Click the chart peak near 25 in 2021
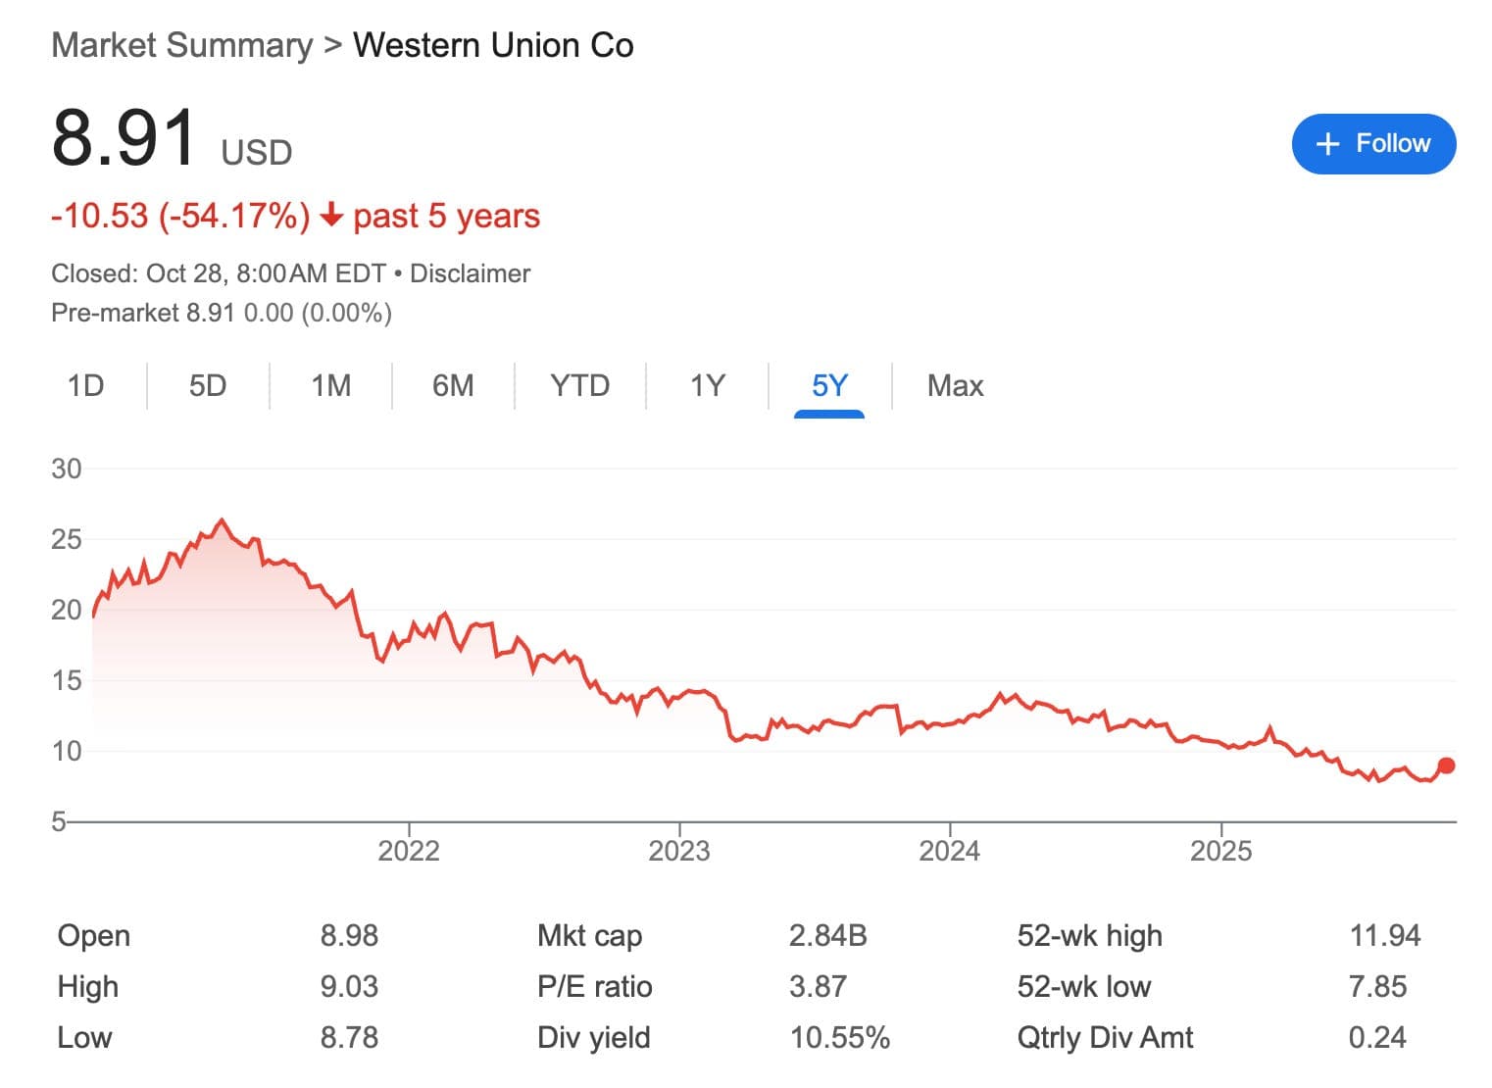 click(222, 520)
